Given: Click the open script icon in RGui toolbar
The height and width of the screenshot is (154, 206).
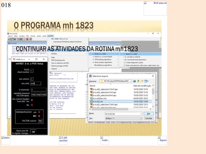Looking at the screenshot, I should (9, 39).
